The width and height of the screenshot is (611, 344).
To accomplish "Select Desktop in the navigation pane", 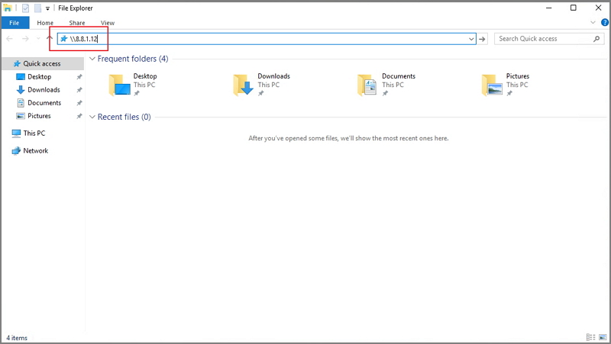I will [x=40, y=77].
